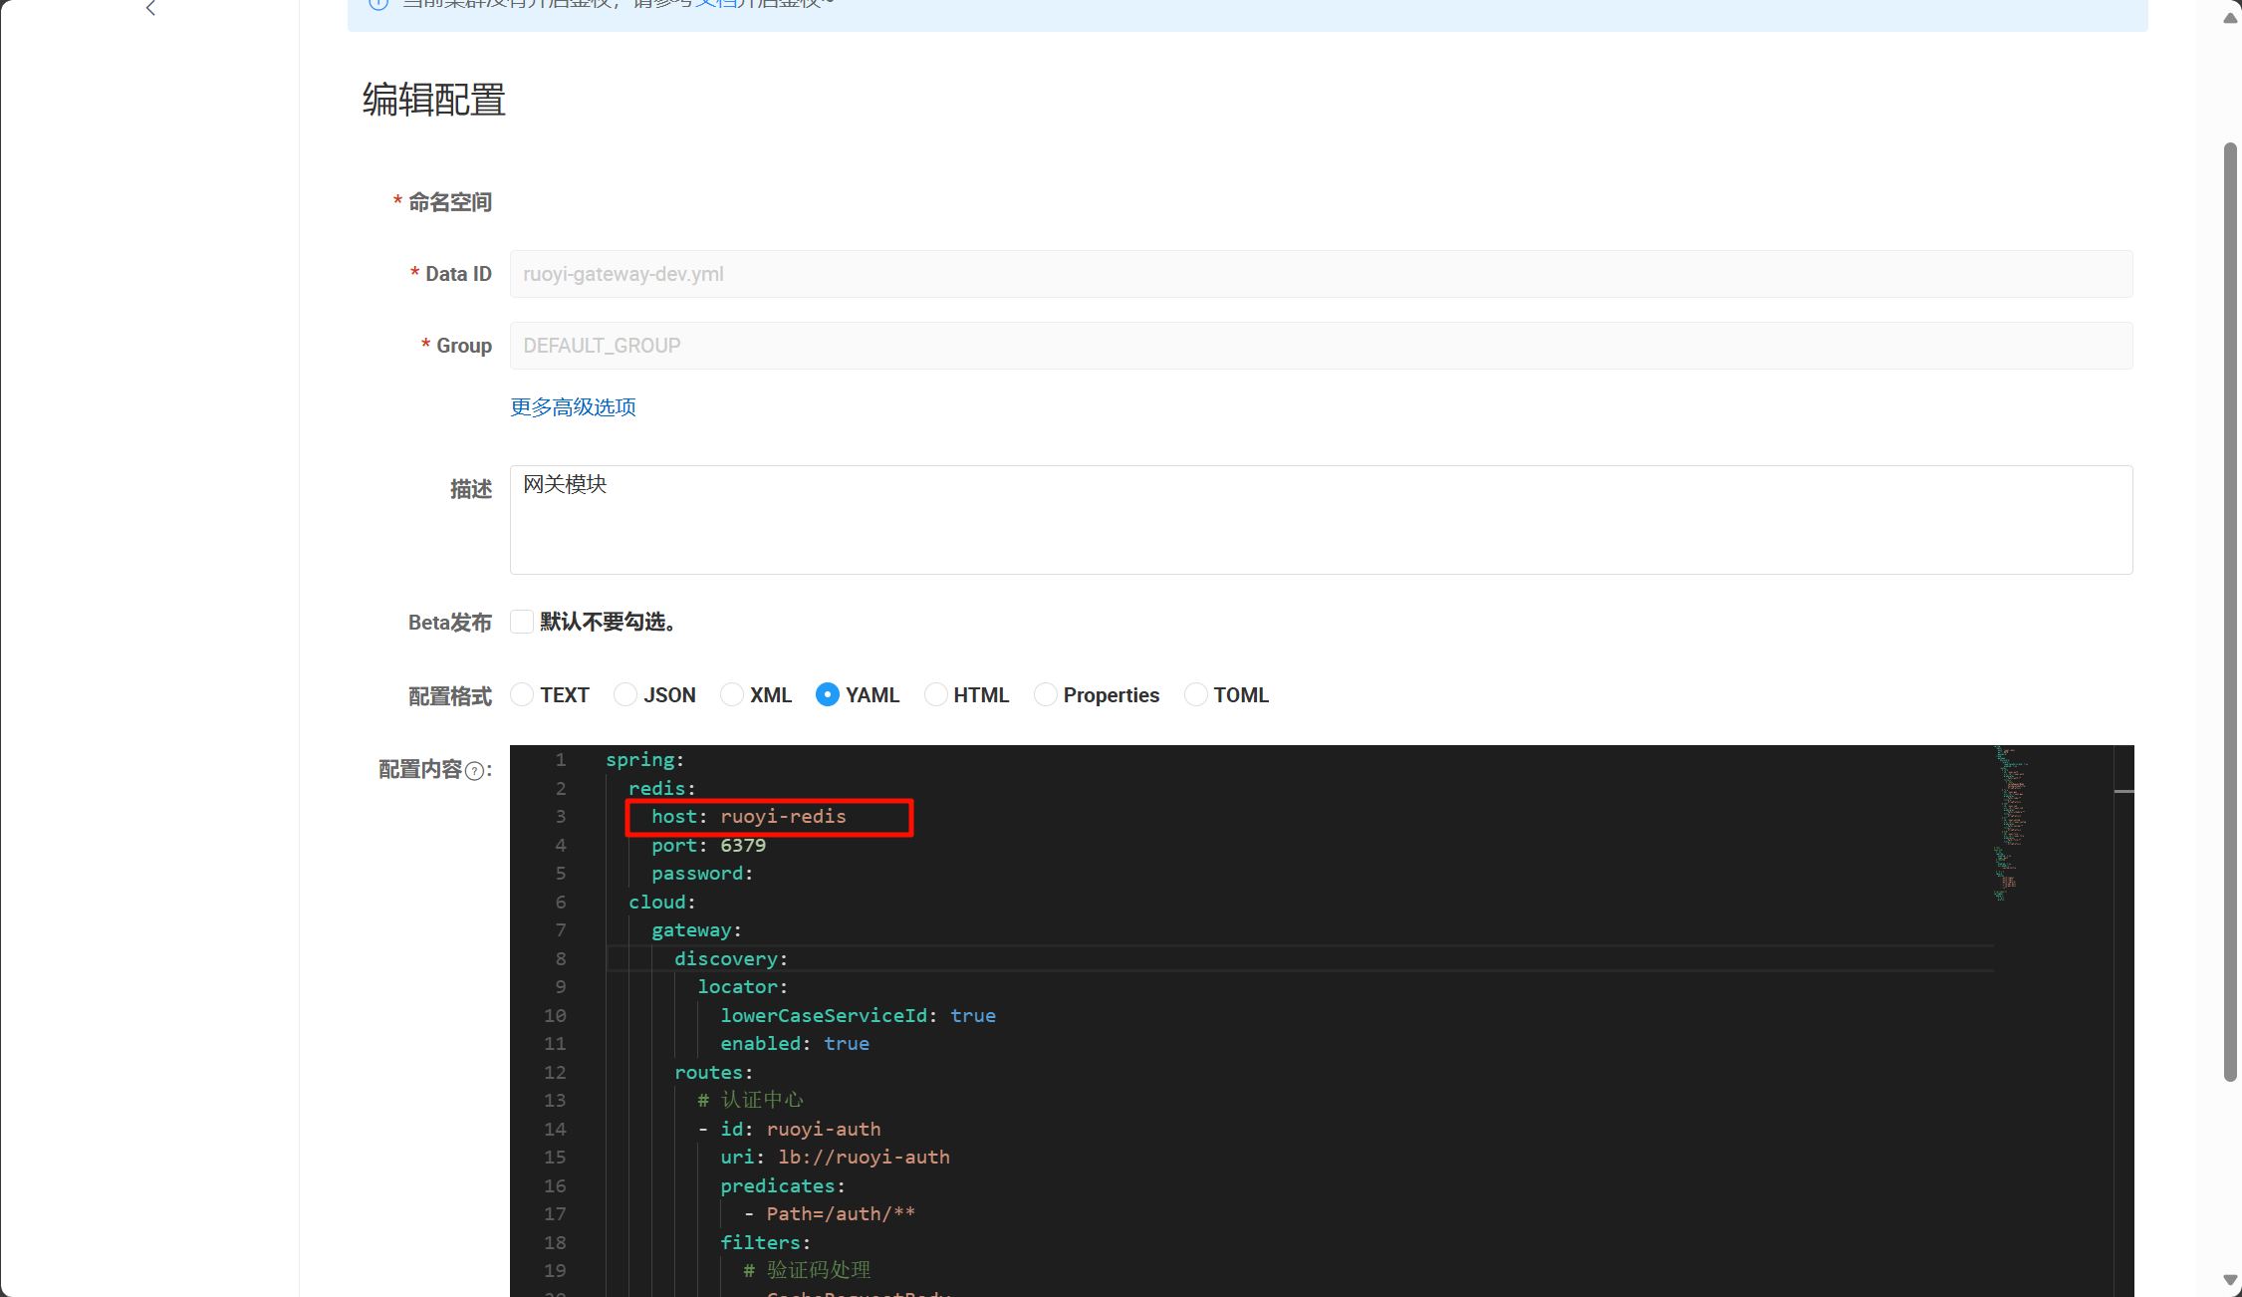Image resolution: width=2242 pixels, height=1297 pixels.
Task: Click help icon beside 配置内容
Action: [x=475, y=771]
